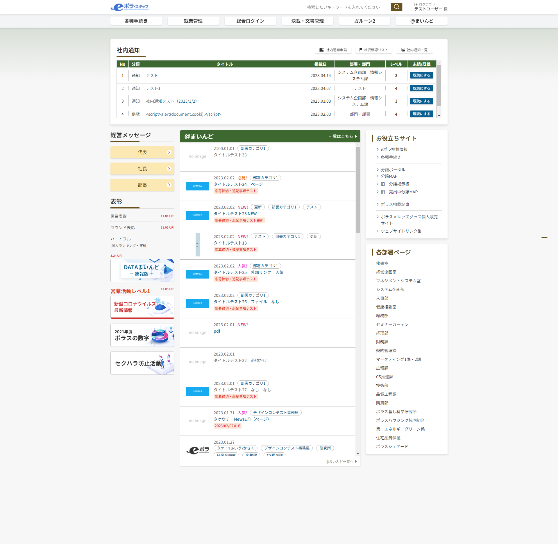Open ポラス×レッズグッズ個人販売サイト link

(409, 220)
